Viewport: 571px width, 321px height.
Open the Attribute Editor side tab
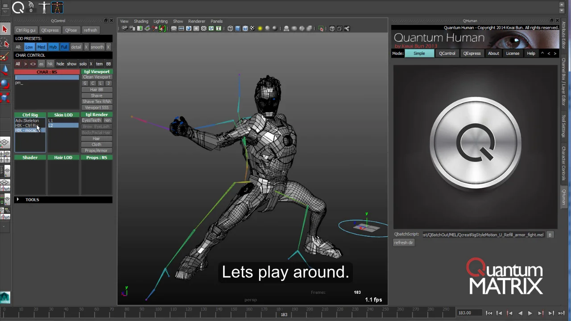click(x=564, y=35)
